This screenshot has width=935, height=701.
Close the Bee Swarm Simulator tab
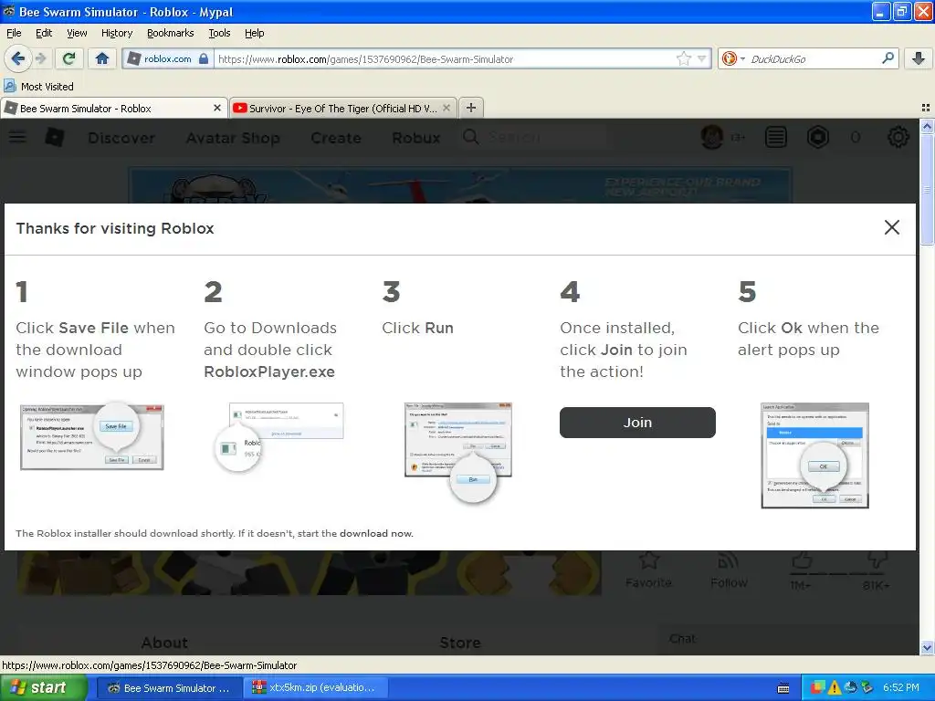point(217,108)
